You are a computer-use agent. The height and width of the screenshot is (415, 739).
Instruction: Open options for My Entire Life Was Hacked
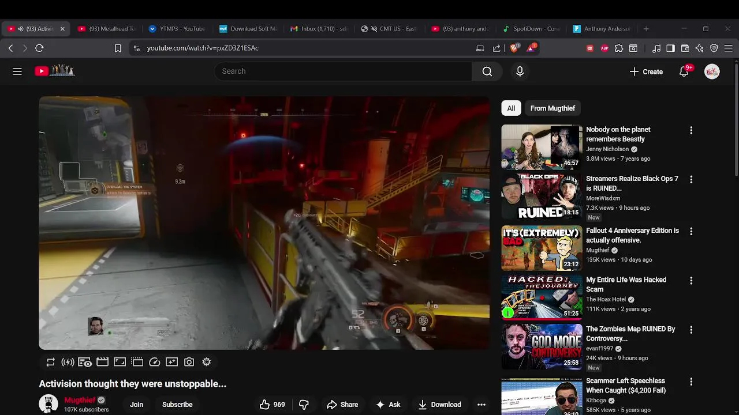click(x=691, y=281)
